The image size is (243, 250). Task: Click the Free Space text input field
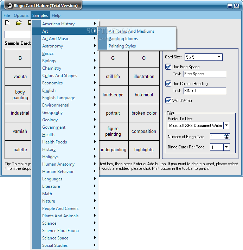[x=205, y=74]
